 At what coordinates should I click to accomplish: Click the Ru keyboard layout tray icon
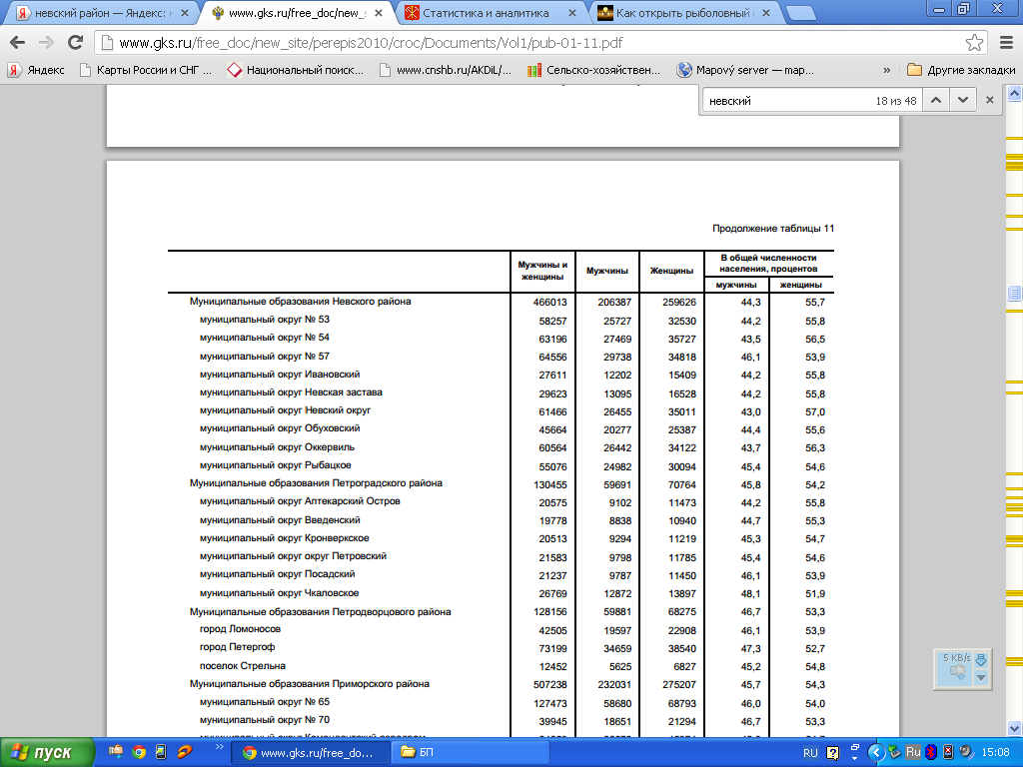[x=913, y=752]
